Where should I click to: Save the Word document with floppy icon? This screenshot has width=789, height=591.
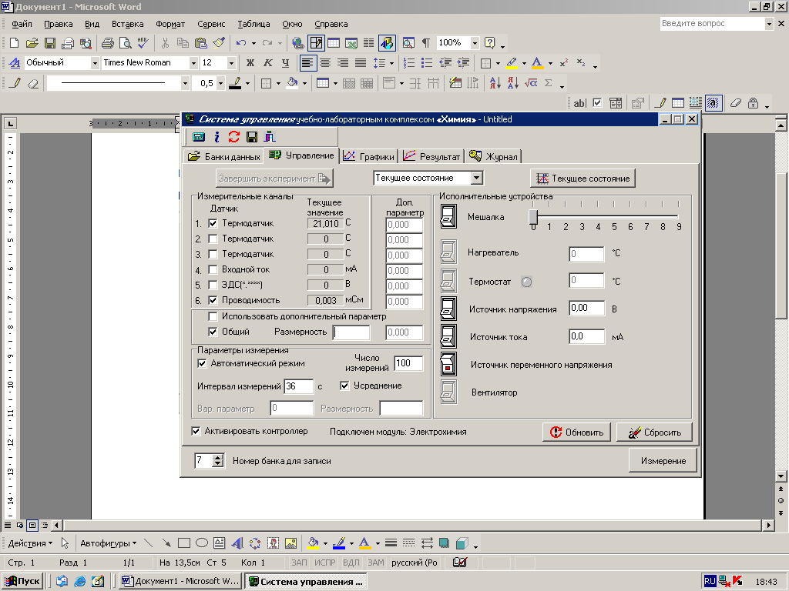pos(50,43)
